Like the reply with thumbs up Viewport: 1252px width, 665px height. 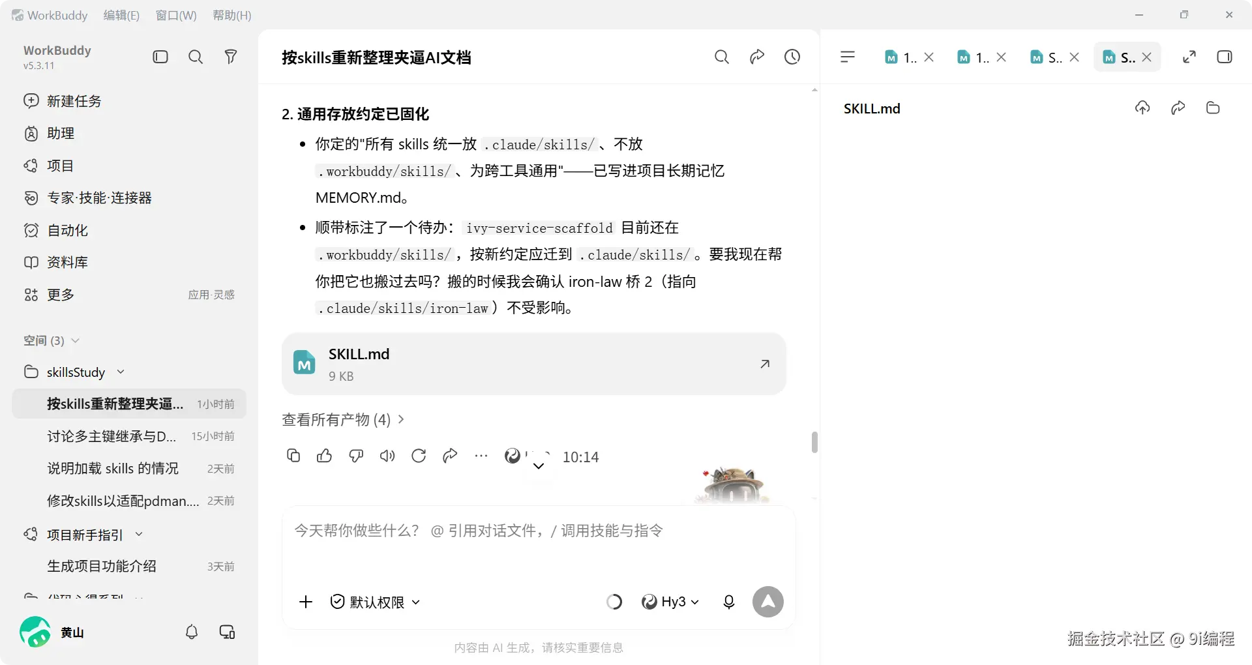325,456
